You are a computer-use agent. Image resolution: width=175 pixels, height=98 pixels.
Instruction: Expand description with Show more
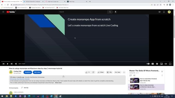click(x=58, y=83)
